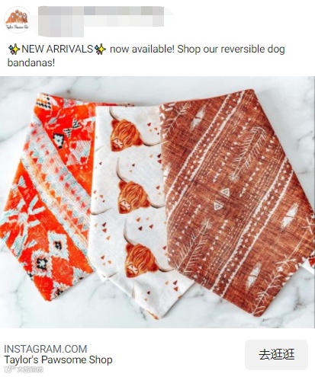315x377 pixels.
Task: Tap the 去逛逛 shop button
Action: point(276,355)
